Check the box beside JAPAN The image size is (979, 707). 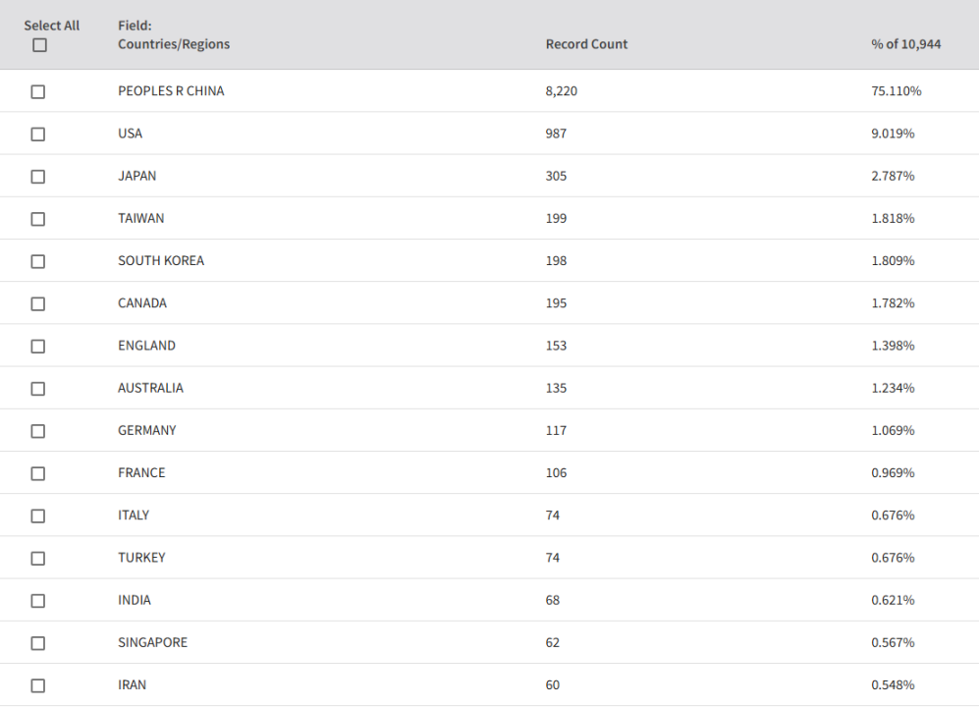tap(38, 177)
